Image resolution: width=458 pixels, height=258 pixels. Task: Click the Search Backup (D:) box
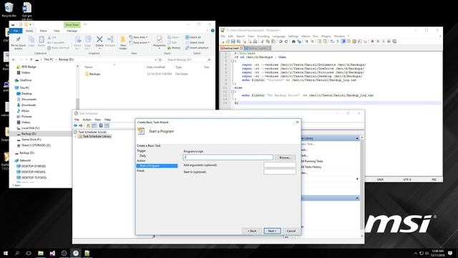pos(188,59)
